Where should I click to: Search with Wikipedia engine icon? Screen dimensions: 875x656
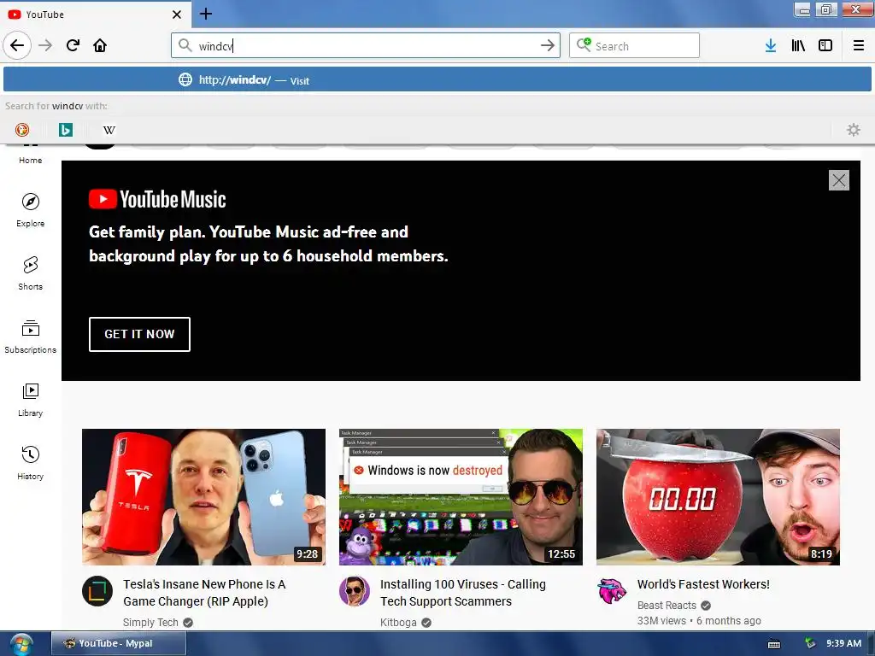(109, 130)
